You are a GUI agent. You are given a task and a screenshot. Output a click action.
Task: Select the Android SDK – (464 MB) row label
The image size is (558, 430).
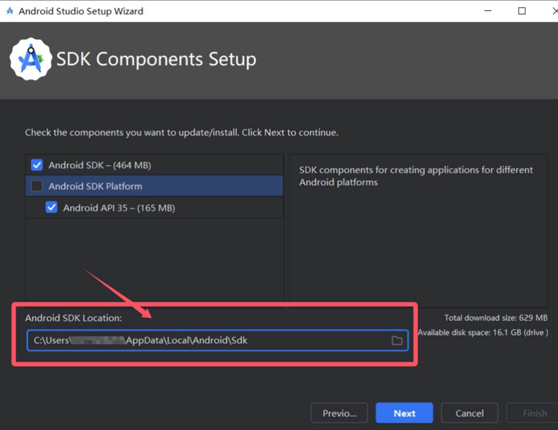click(x=100, y=165)
